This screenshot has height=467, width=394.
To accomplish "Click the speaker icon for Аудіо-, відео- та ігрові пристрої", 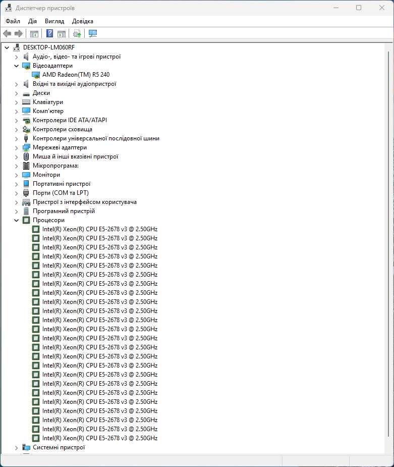I will coord(26,57).
